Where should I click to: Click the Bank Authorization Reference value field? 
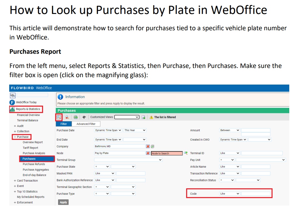[x=131, y=180]
